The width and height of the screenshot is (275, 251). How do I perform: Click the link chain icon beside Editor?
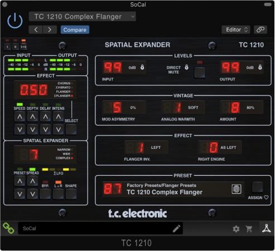point(260,30)
